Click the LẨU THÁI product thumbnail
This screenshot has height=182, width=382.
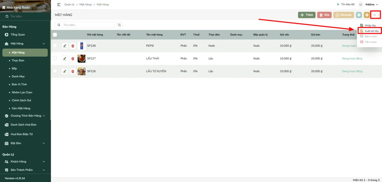click(81, 59)
